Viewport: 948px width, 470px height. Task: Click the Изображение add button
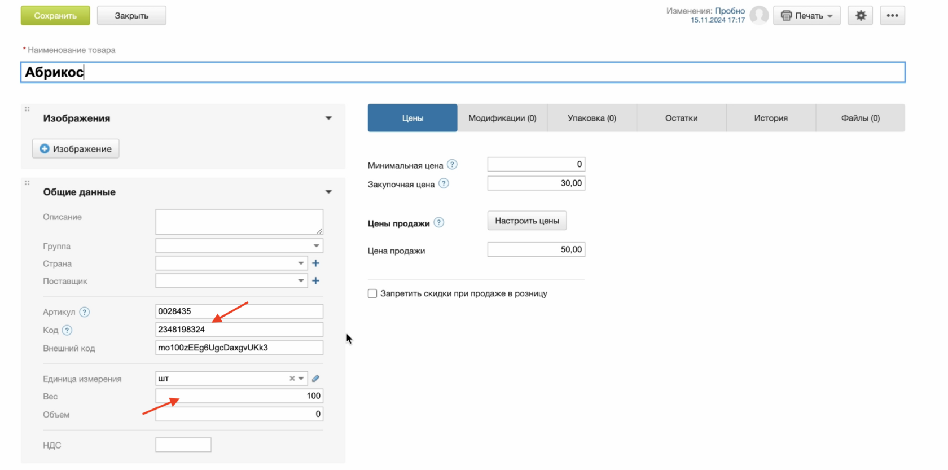[76, 149]
